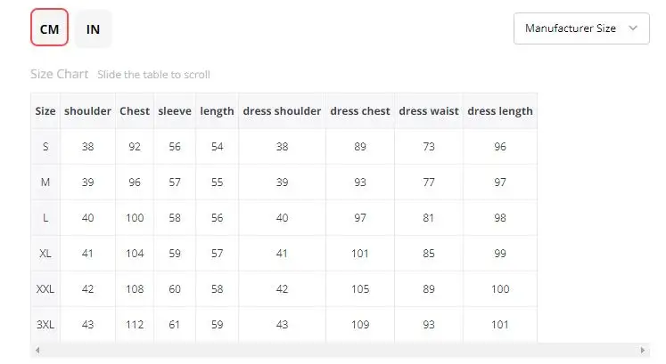
Task: Click the Size Chart heading text
Action: [x=60, y=74]
